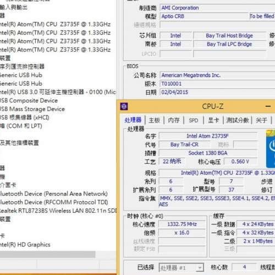
Task: Select Bluetooth Device (RFCOMM Protocol TDI)
Action: click(54, 202)
